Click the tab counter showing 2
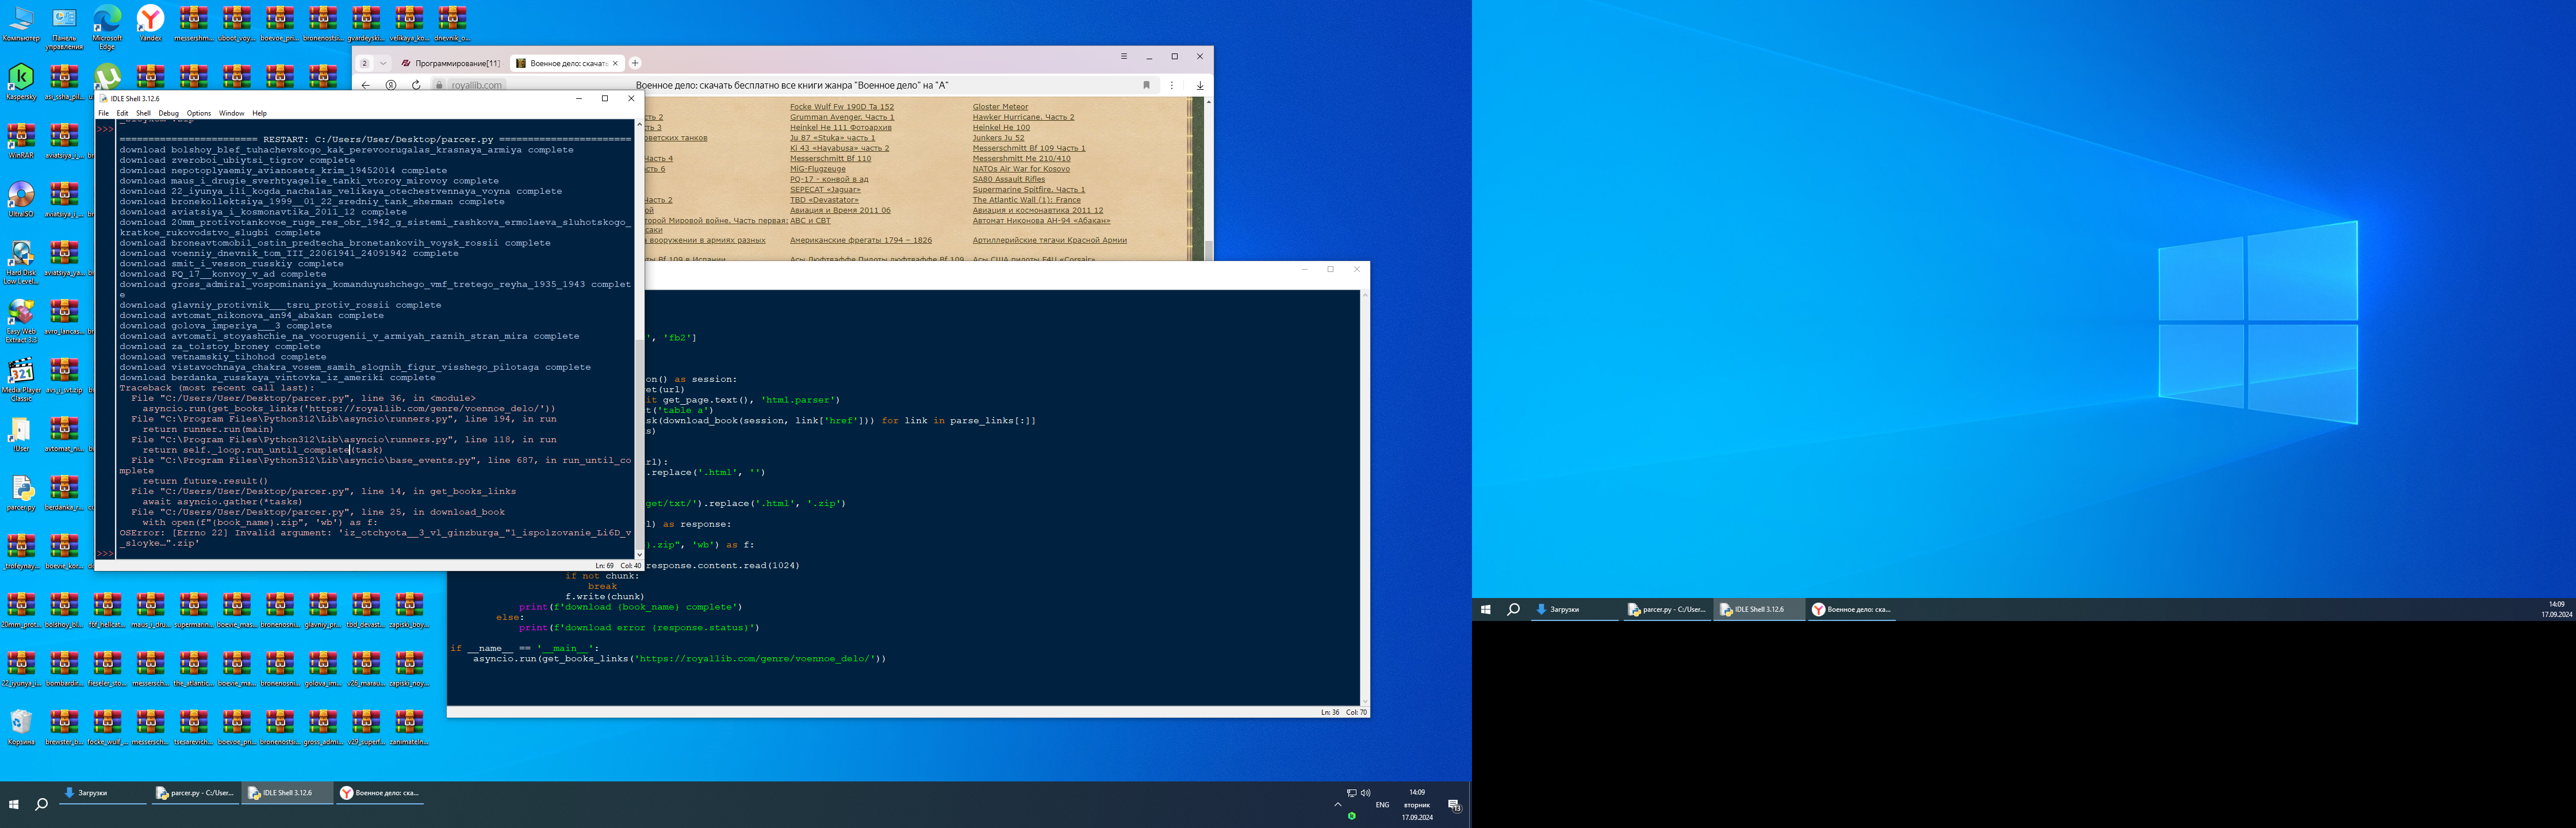 pos(364,63)
